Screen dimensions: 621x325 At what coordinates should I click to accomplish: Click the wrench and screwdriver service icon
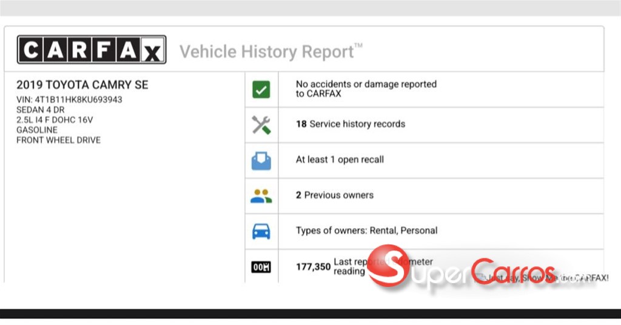click(261, 125)
